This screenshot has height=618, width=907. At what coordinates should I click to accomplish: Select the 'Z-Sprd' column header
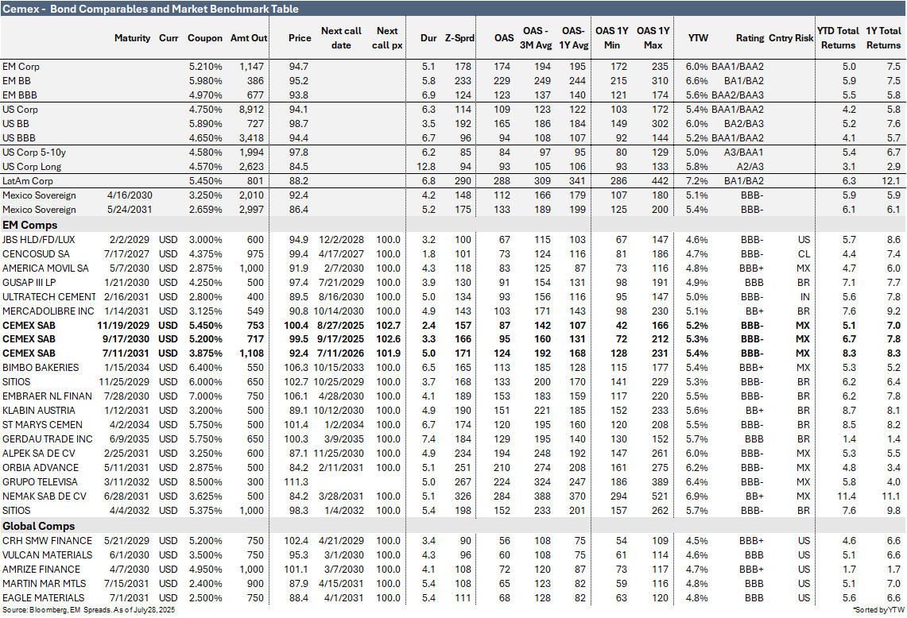459,37
